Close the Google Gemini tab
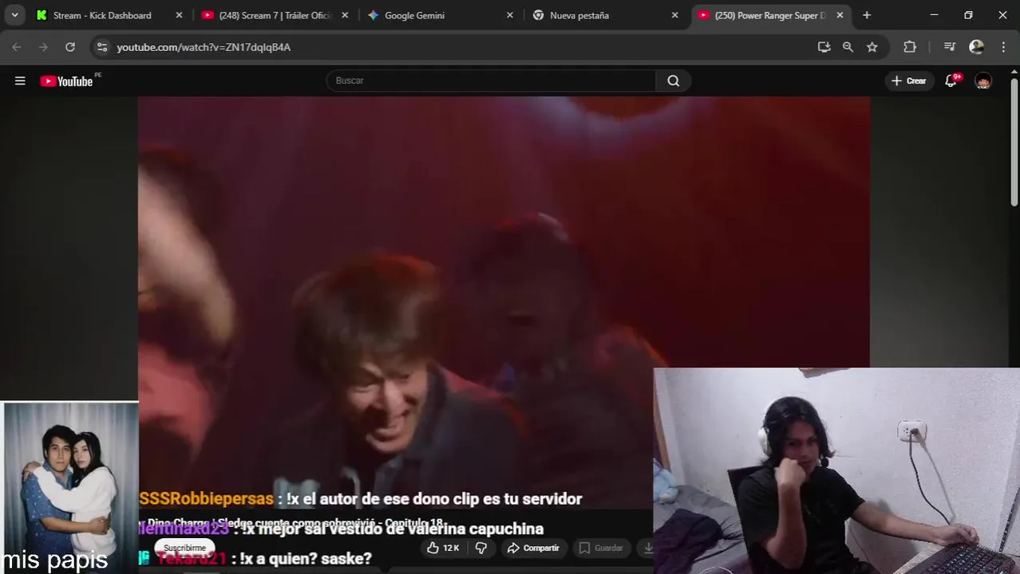The image size is (1020, 574). pos(510,15)
